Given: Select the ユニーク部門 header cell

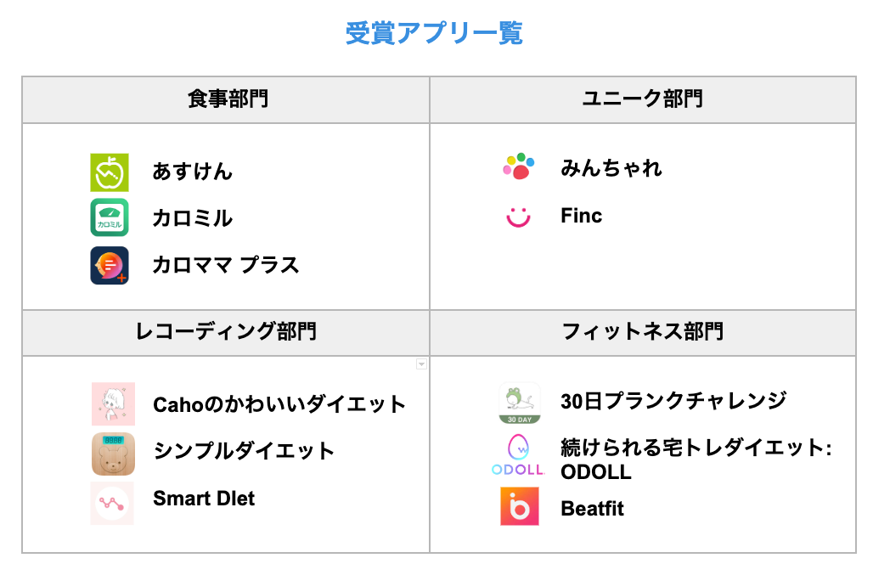Looking at the screenshot, I should [642, 99].
